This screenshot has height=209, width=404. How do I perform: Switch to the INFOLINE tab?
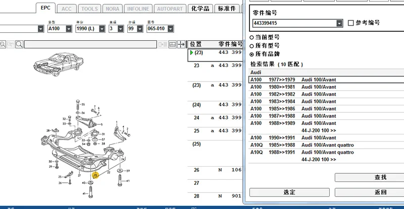coord(138,9)
